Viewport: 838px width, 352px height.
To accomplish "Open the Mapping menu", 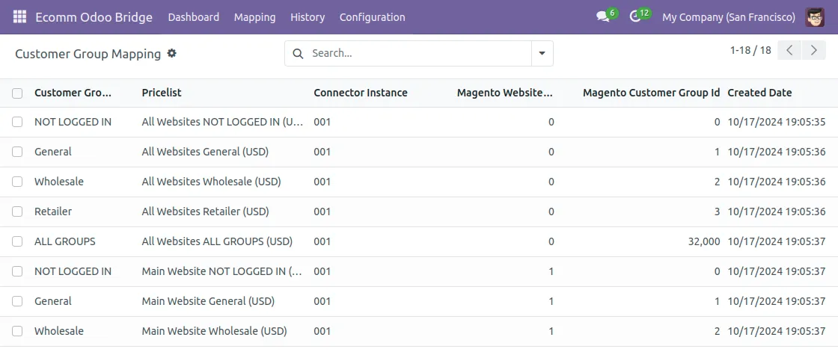I will point(255,17).
